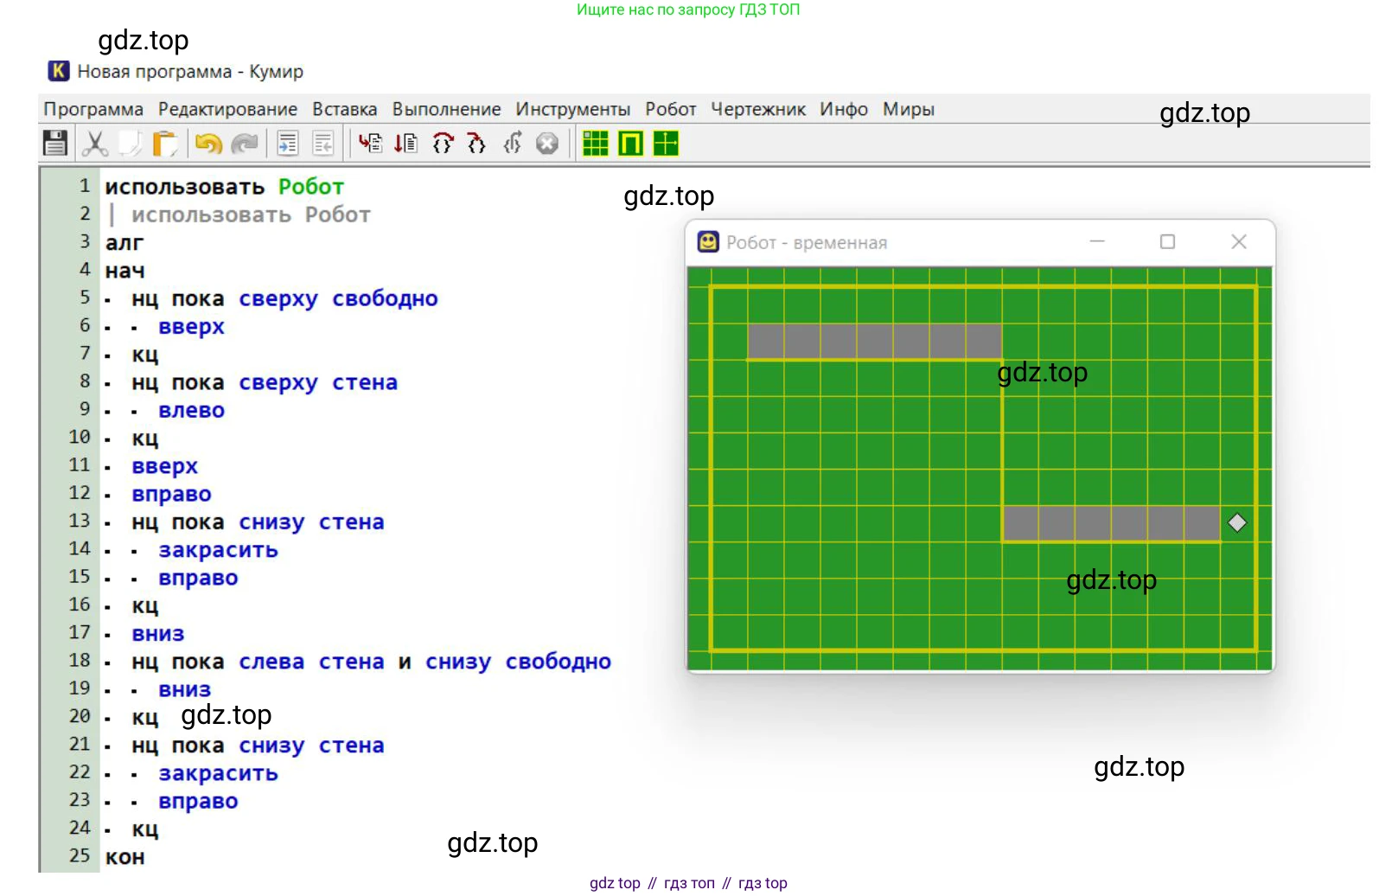Open the Чертежник menu

click(x=758, y=110)
